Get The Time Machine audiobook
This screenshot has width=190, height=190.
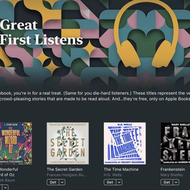[x=110, y=182]
